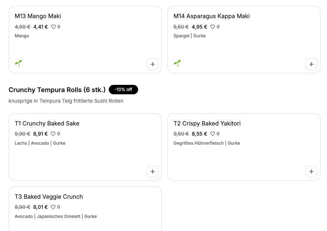Click the T1 discounted price 8,91 €

41,134
